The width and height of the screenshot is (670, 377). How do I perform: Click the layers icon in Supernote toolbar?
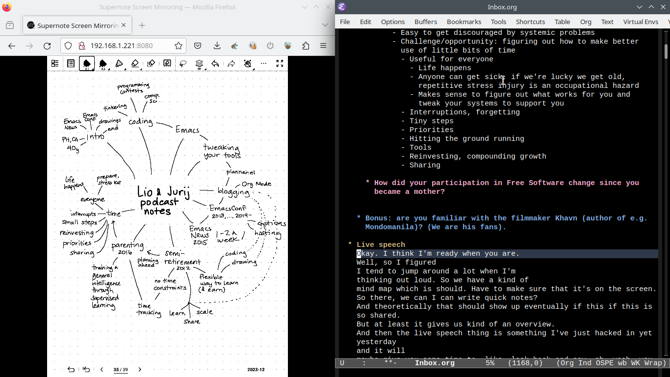point(199,63)
